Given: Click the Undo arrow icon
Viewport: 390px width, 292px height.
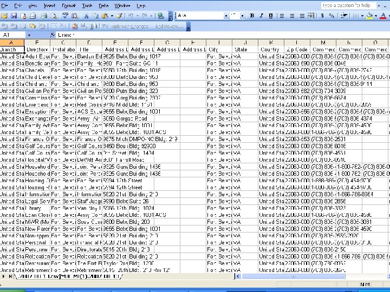Looking at the screenshot, I should coord(131,16).
